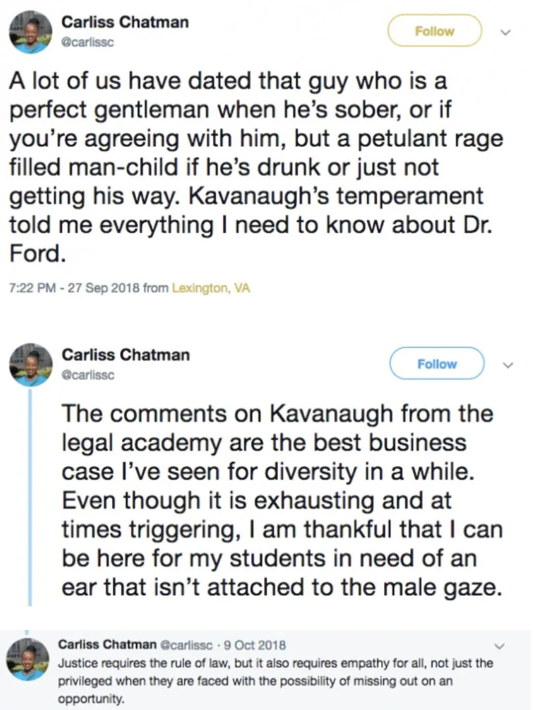Viewport: 534px width, 710px height.
Task: Click the profile avatar on the man-child tweet
Action: pos(30,33)
